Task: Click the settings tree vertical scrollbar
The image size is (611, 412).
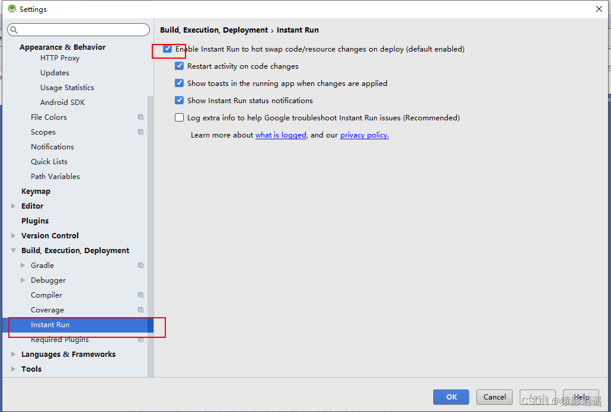Action: coord(151,236)
